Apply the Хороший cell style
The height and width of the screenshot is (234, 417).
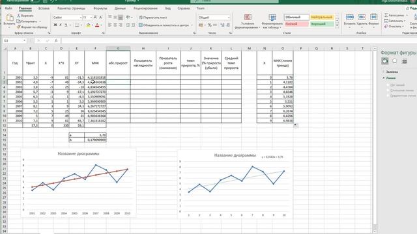tap(322, 24)
